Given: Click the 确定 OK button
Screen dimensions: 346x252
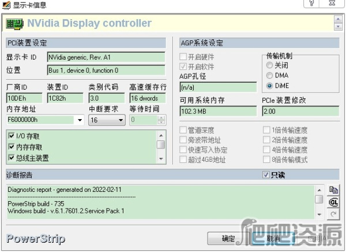Looking at the screenshot, I should (228, 239).
